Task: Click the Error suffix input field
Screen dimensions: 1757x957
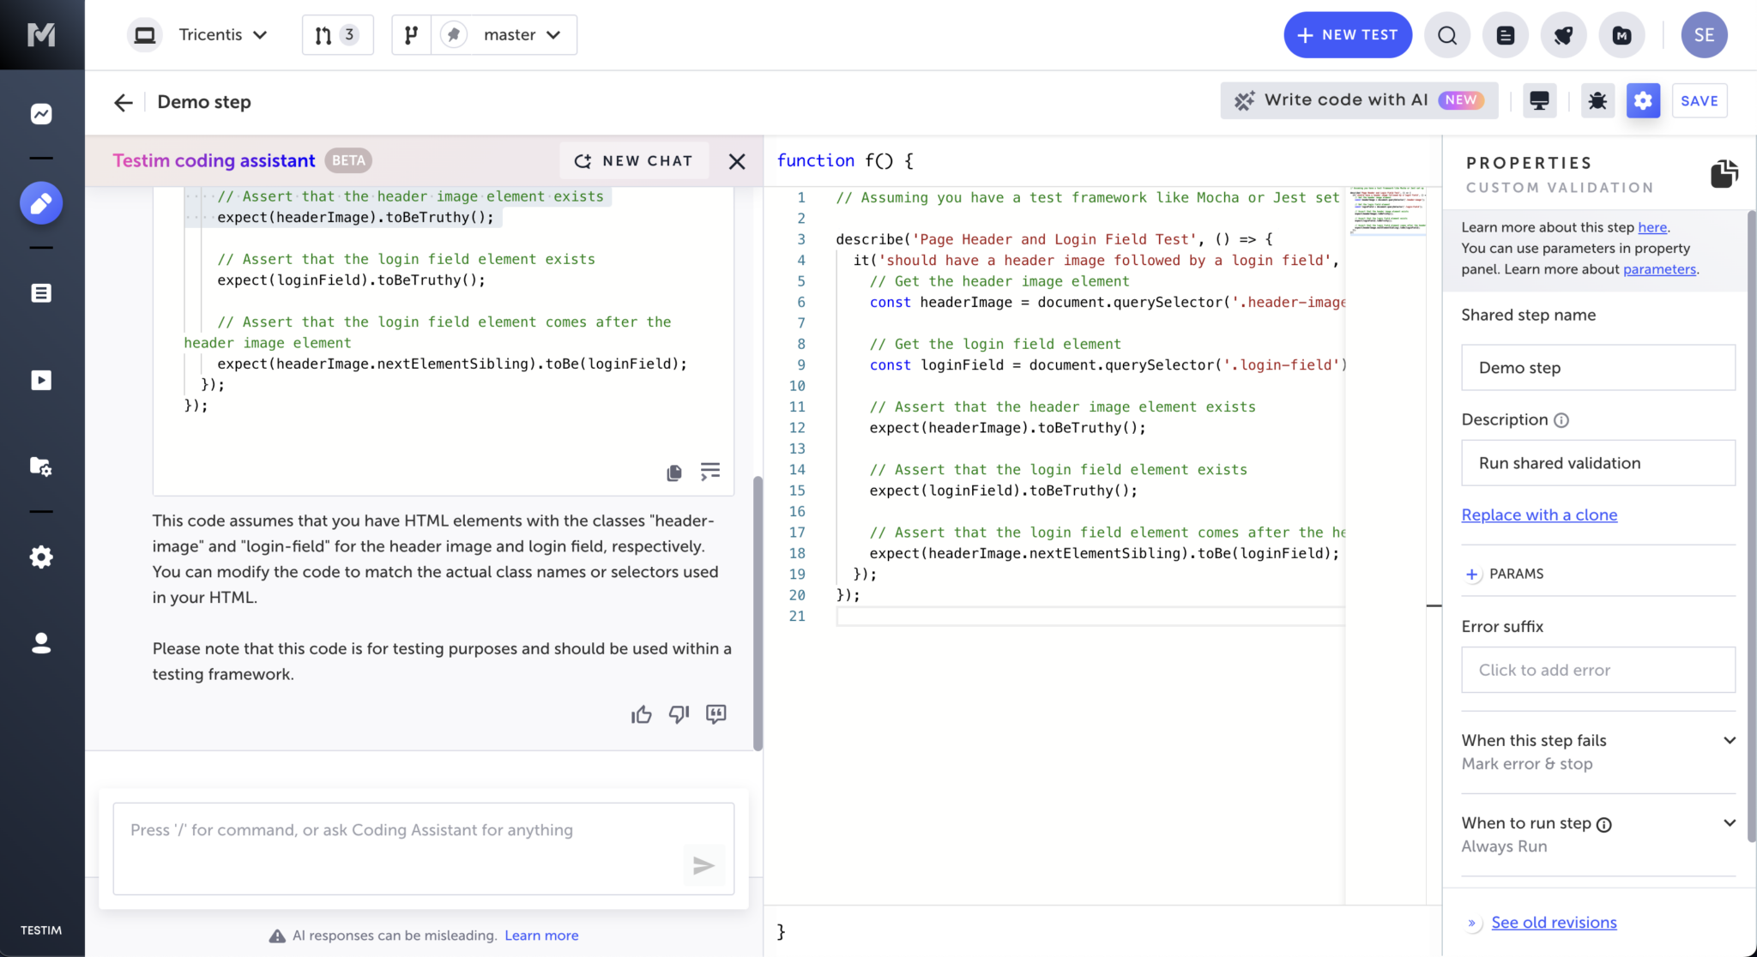Action: point(1597,670)
